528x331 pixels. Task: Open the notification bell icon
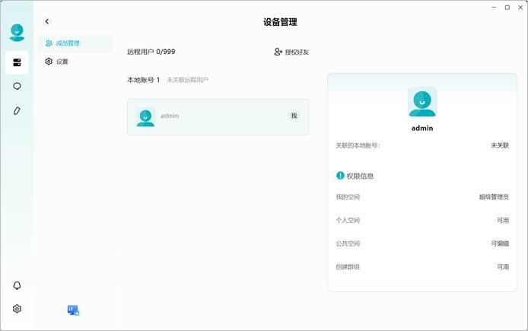coord(17,285)
